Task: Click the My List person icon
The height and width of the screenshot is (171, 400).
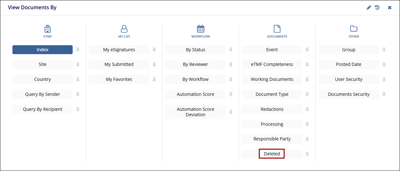Action: pos(124,29)
